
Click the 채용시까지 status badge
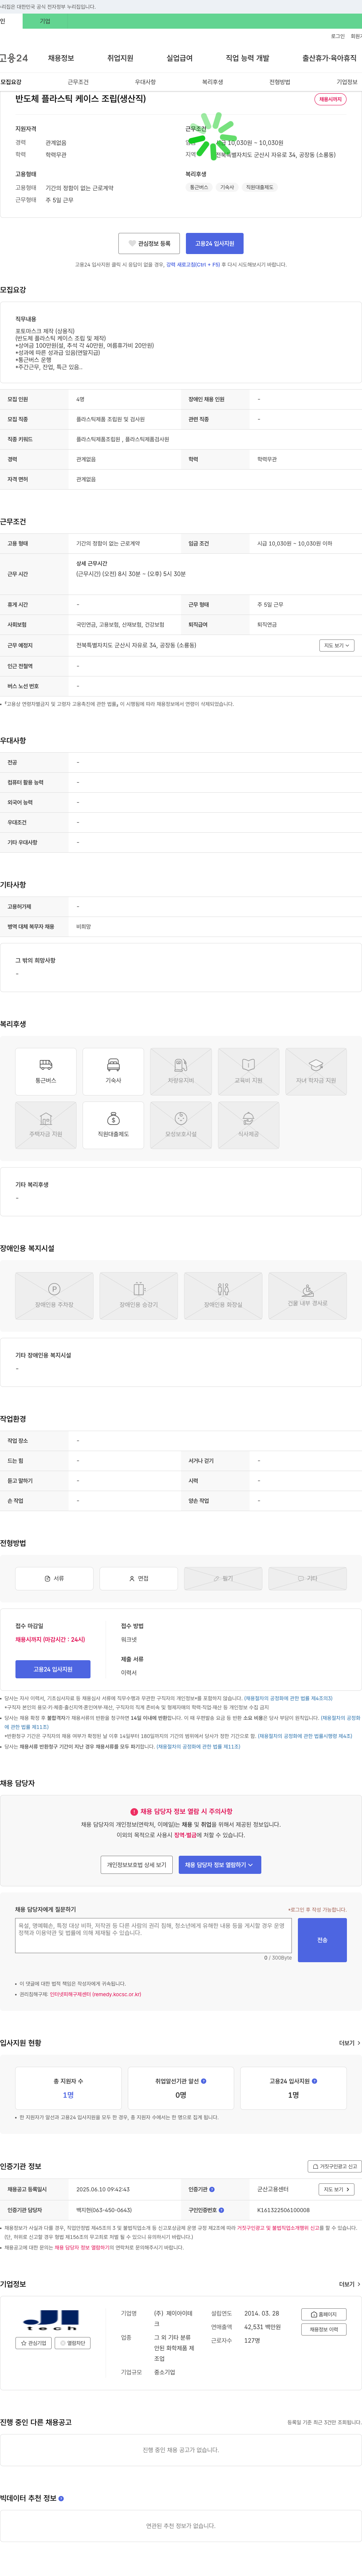pos(330,99)
